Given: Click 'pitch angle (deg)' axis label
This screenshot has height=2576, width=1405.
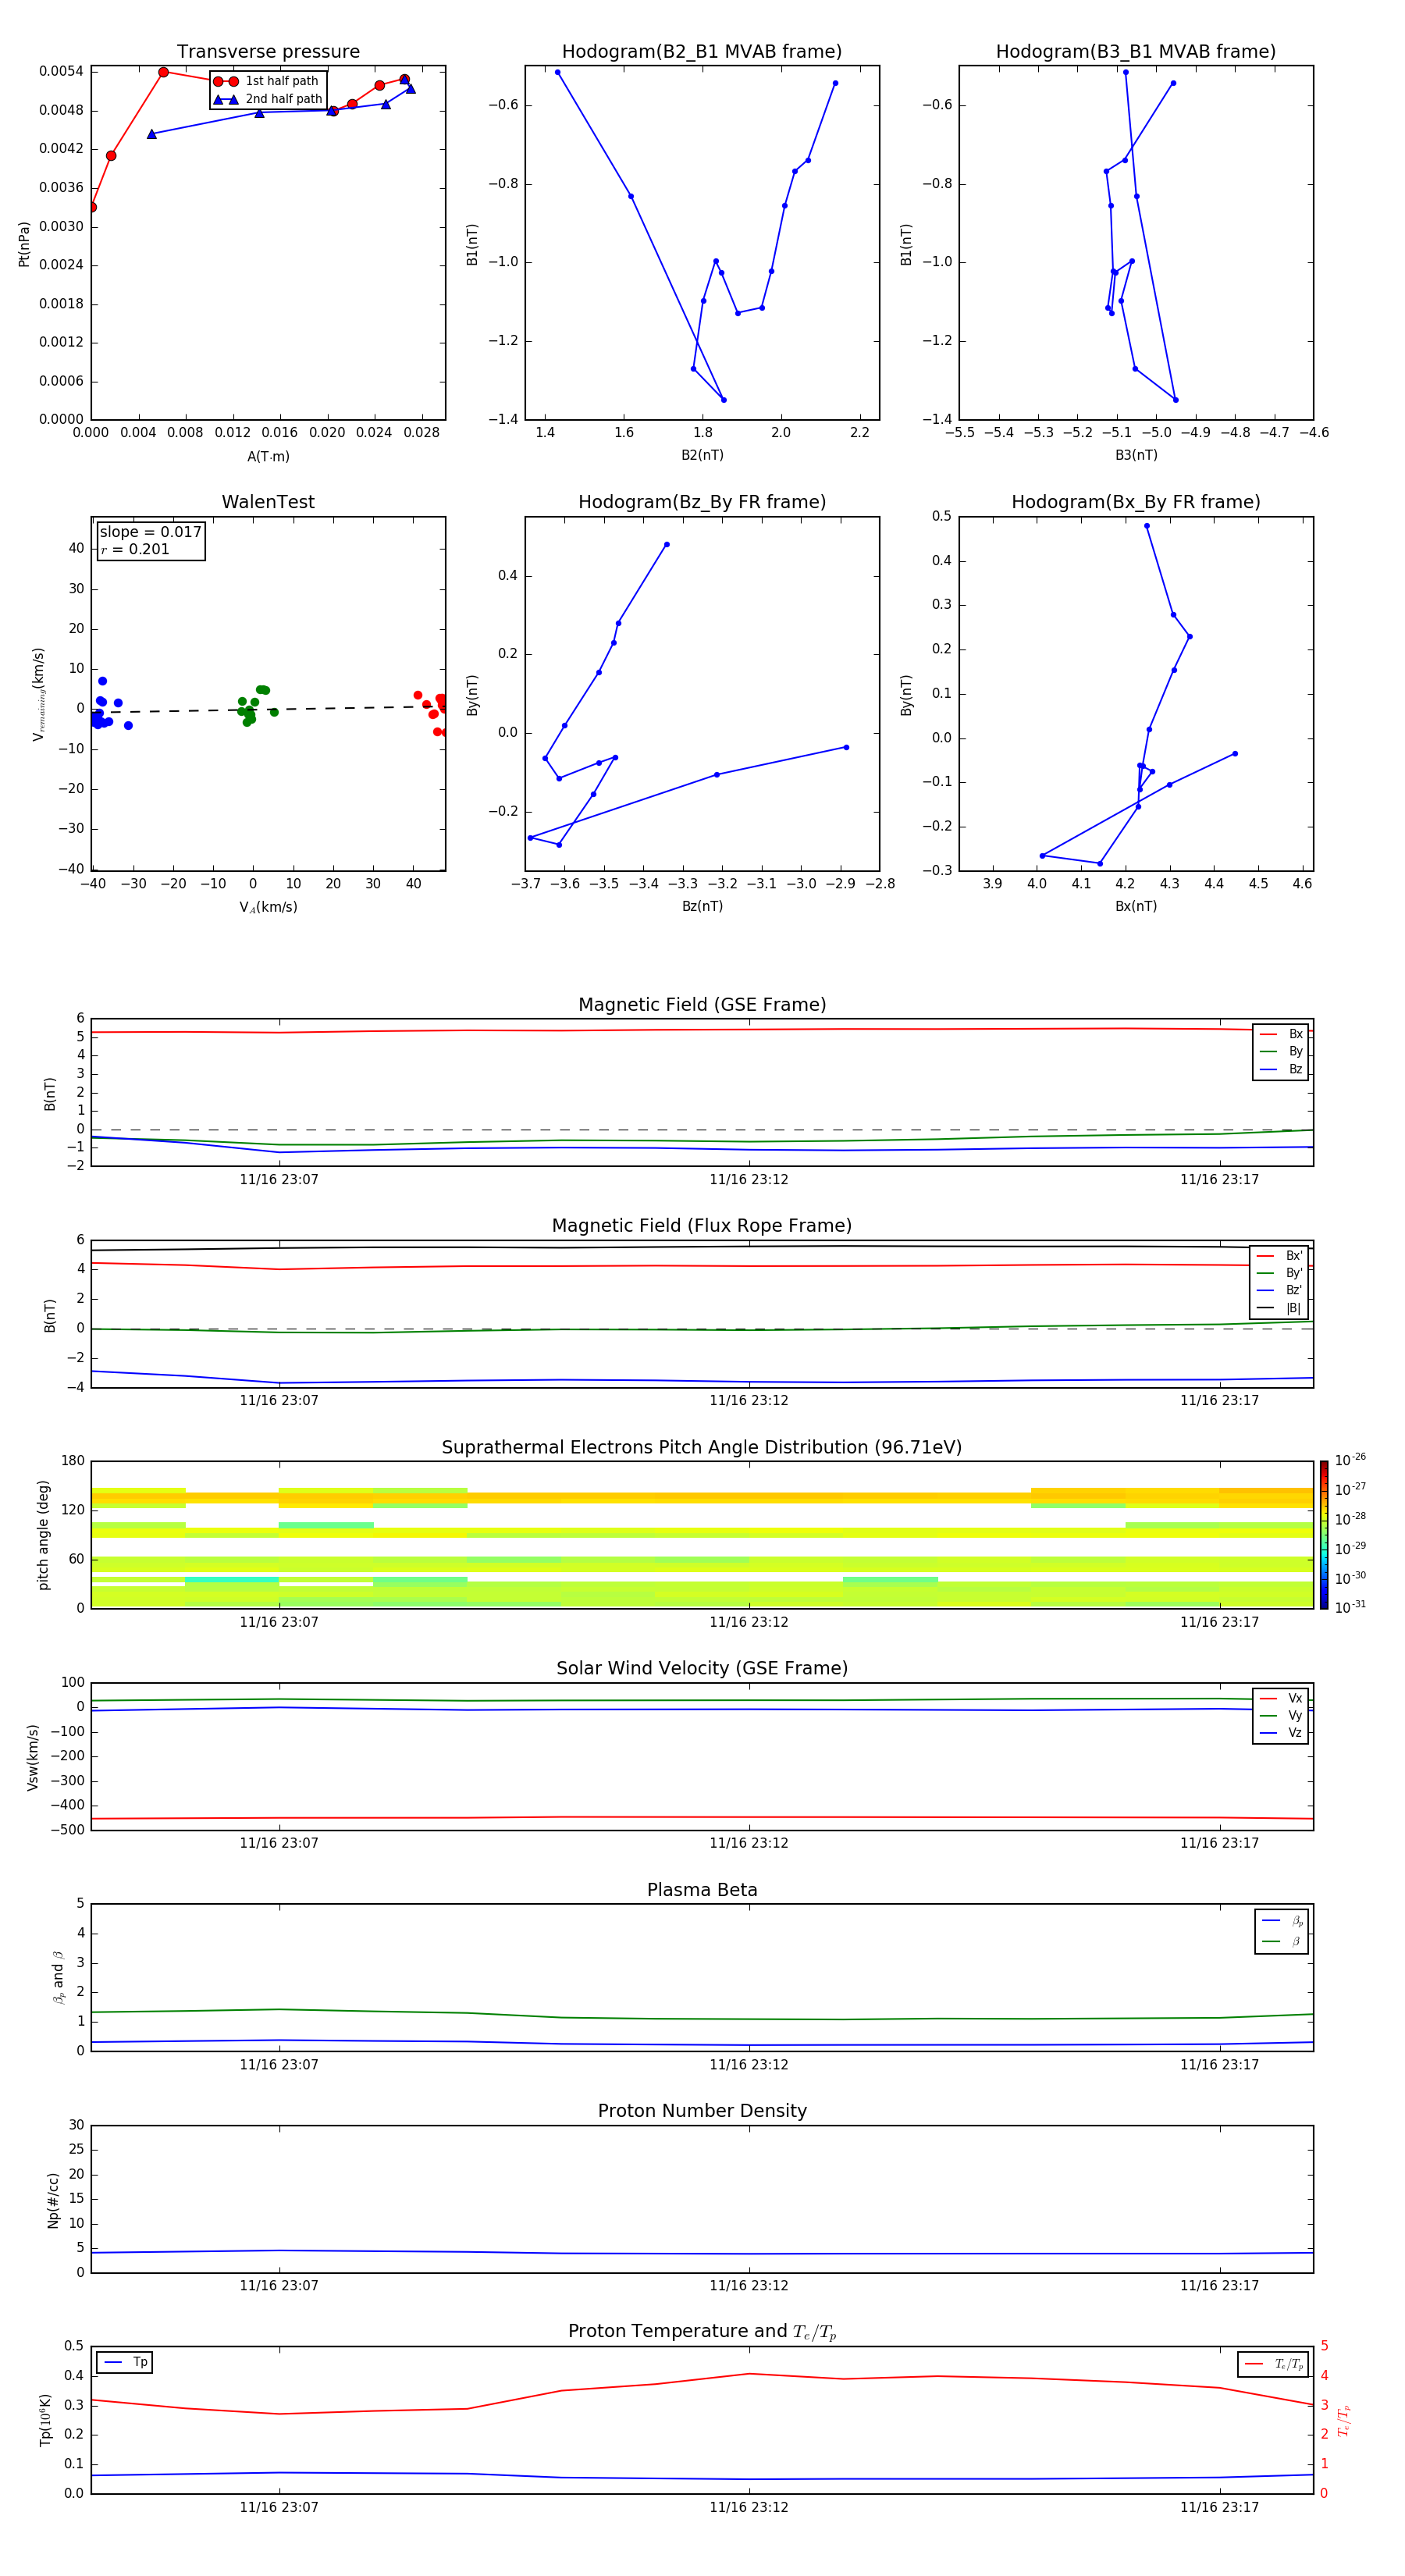Looking at the screenshot, I should click(x=43, y=1535).
